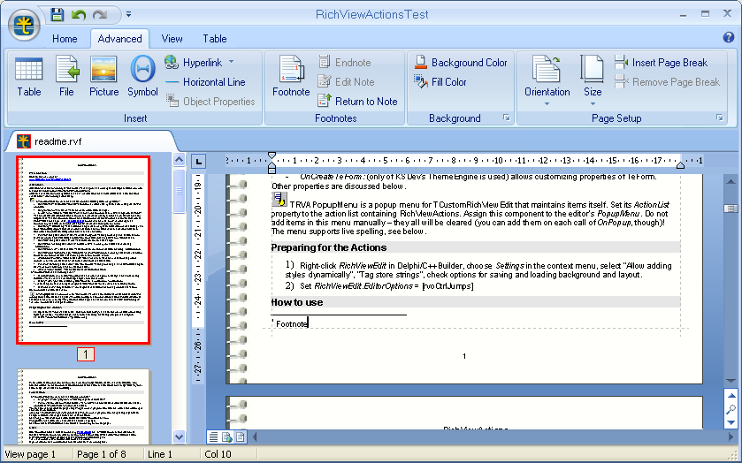The width and height of the screenshot is (742, 463).
Task: Click the thumbnail panel scrollbar thumb
Action: (179, 191)
